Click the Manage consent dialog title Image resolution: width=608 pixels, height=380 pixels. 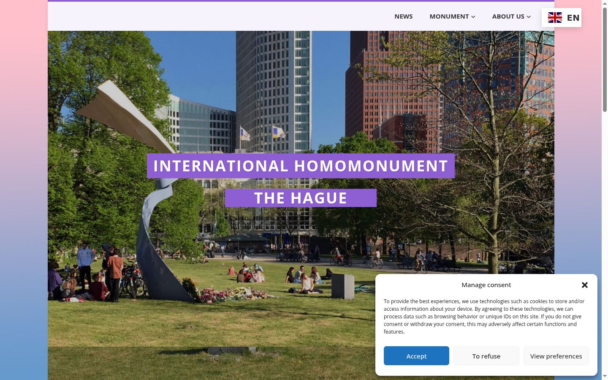coord(486,285)
